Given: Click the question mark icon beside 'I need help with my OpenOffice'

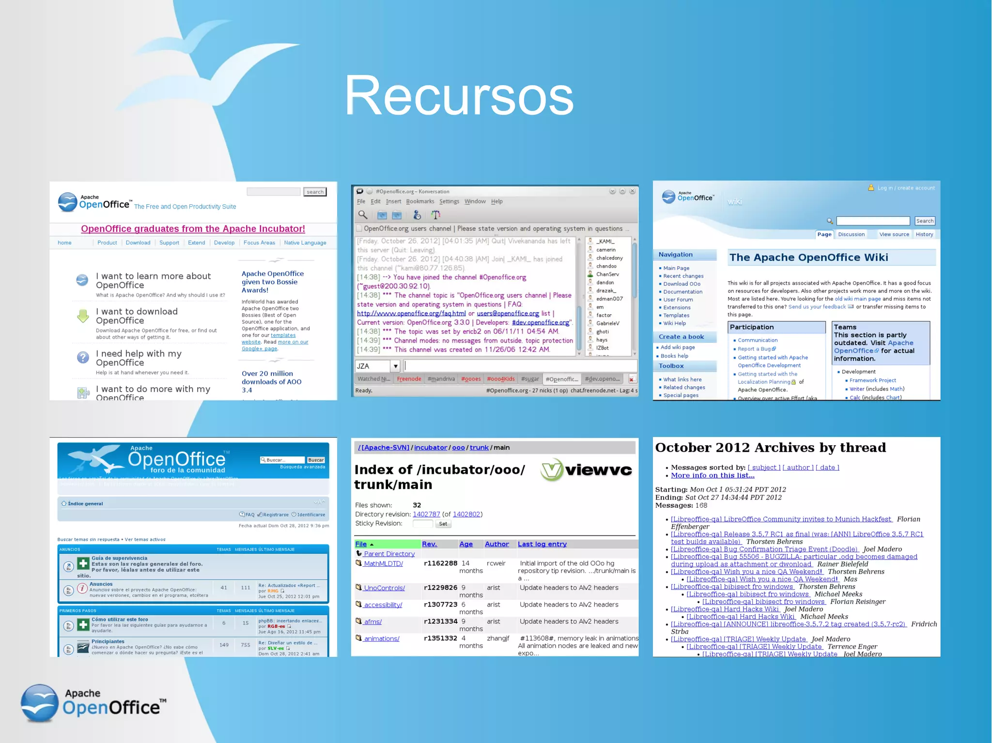Looking at the screenshot, I should tap(83, 357).
